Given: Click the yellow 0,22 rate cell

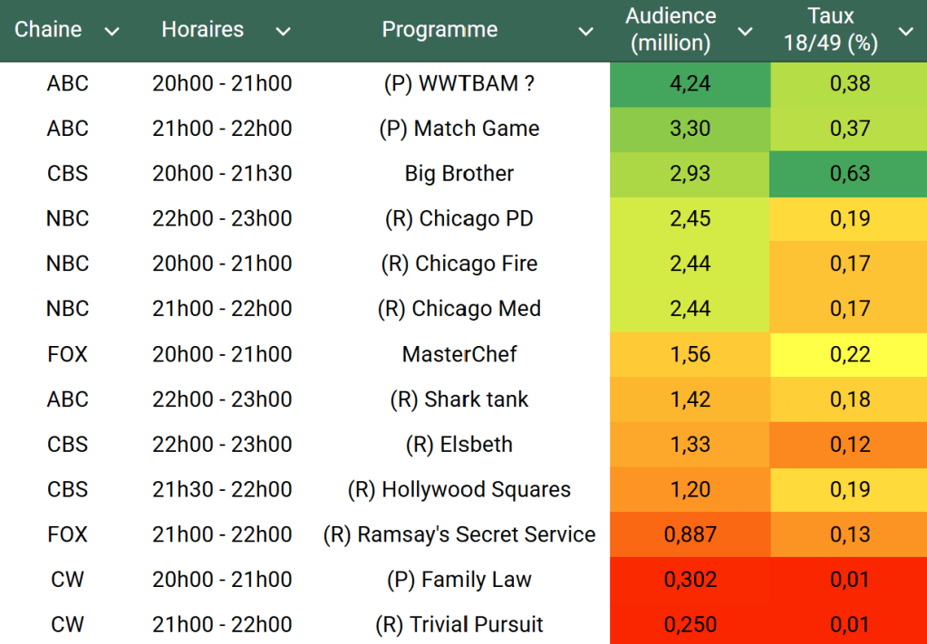Looking at the screenshot, I should (x=849, y=354).
